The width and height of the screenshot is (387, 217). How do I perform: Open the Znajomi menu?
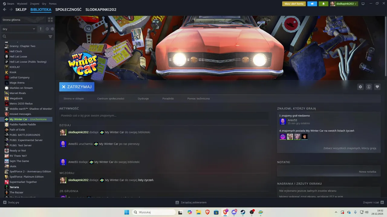pos(35,4)
